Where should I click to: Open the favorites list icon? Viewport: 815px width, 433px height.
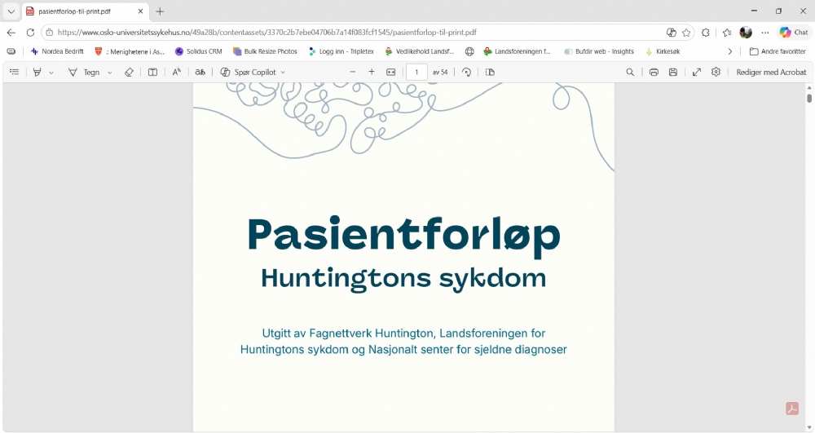click(727, 33)
